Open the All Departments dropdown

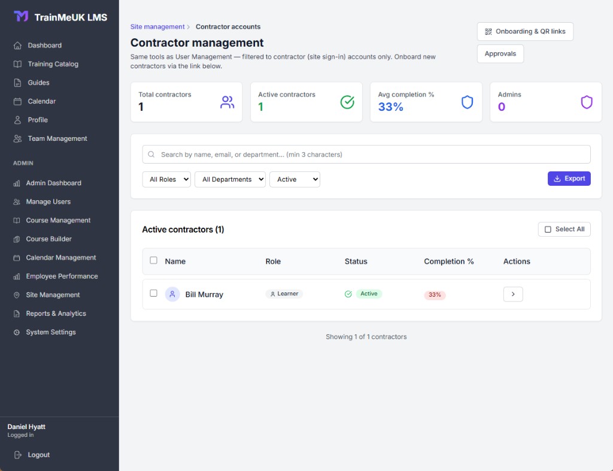[230, 180]
